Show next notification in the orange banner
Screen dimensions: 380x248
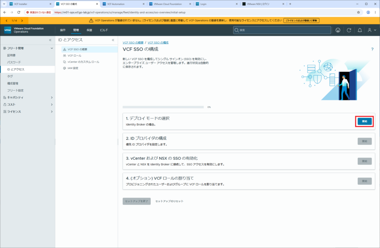tap(22, 21)
